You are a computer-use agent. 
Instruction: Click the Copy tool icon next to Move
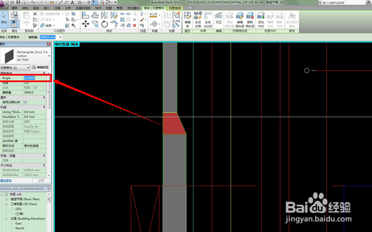(x=95, y=24)
